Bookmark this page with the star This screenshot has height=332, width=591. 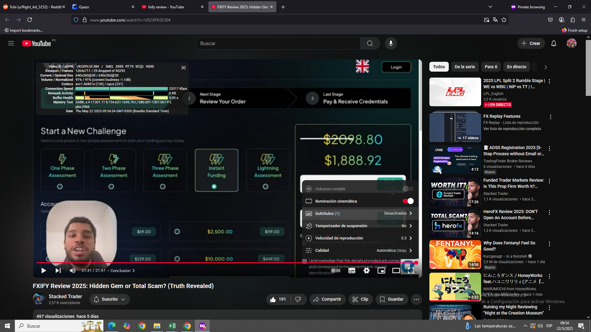coord(504,20)
